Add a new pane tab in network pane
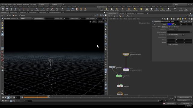Screen dimensions: 193x108 pyautogui.click(x=147, y=13)
